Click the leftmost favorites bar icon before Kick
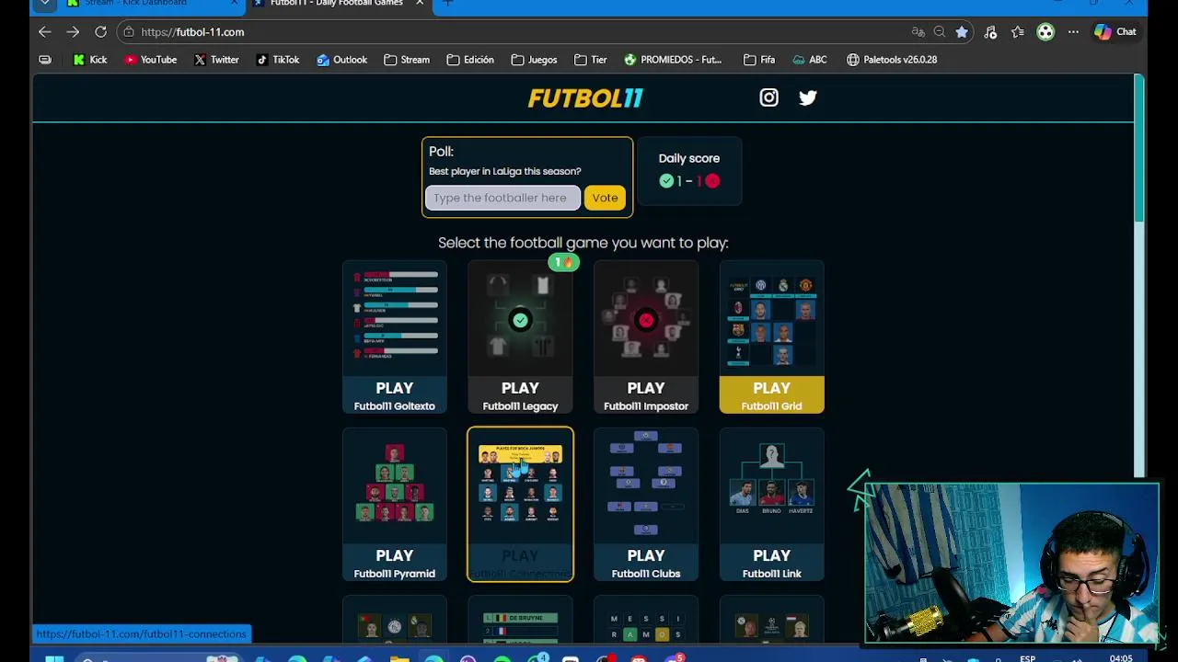The width and height of the screenshot is (1178, 662). click(x=45, y=60)
